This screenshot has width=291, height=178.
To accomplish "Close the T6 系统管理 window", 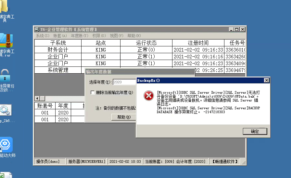I will pos(242,30).
